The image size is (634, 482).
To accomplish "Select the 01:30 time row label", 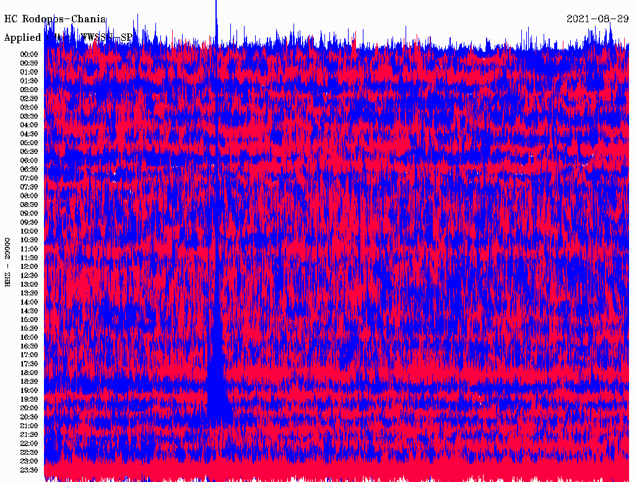I will pyautogui.click(x=29, y=80).
